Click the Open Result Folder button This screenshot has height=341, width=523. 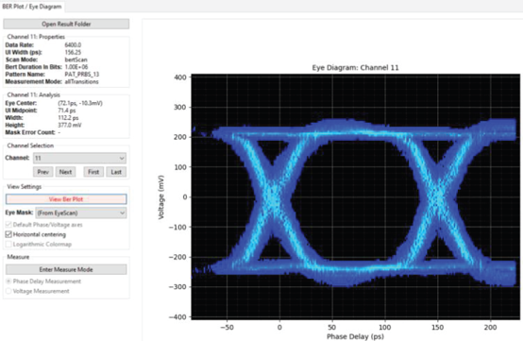click(x=66, y=24)
